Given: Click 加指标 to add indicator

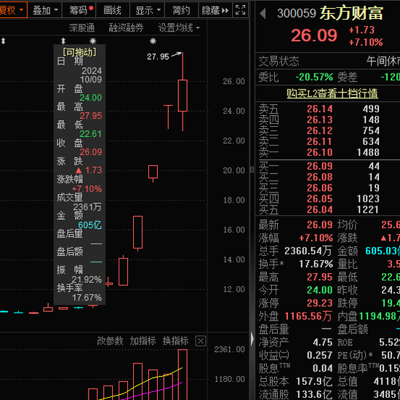Looking at the screenshot, I should (143, 341).
